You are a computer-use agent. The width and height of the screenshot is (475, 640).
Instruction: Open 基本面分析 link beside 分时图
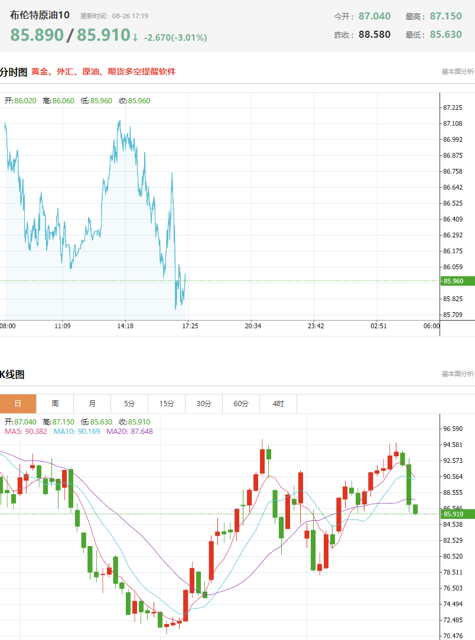pos(458,71)
